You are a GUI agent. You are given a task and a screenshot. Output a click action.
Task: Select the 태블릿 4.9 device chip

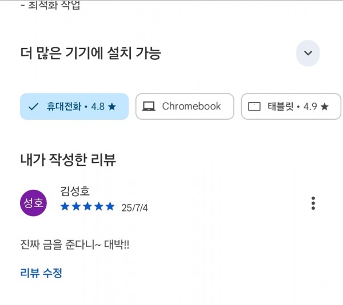[x=291, y=107]
